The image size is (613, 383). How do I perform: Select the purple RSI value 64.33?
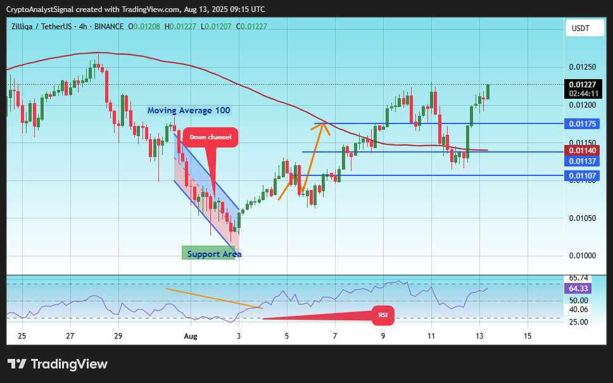[578, 289]
